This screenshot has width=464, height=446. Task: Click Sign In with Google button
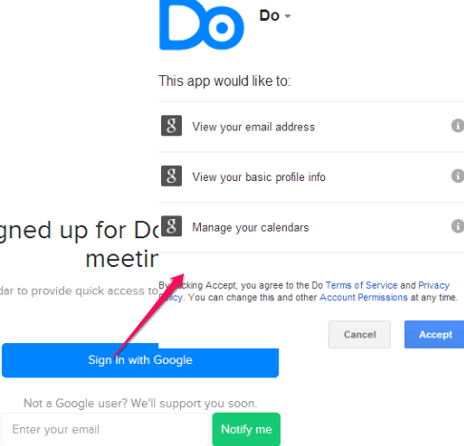pos(140,360)
